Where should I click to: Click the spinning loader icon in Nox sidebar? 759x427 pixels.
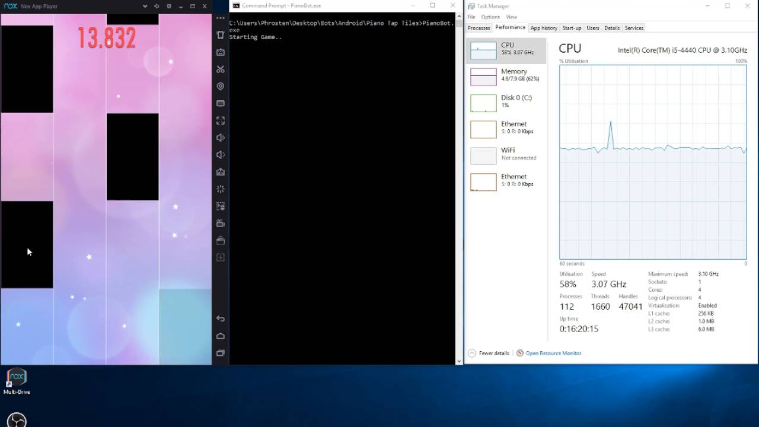[x=221, y=189]
